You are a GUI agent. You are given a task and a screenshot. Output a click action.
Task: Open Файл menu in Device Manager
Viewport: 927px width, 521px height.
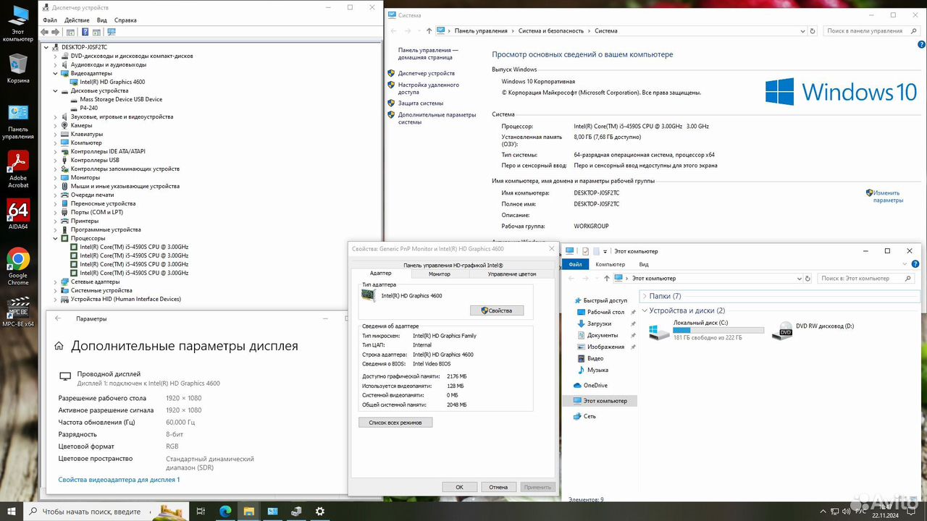49,20
